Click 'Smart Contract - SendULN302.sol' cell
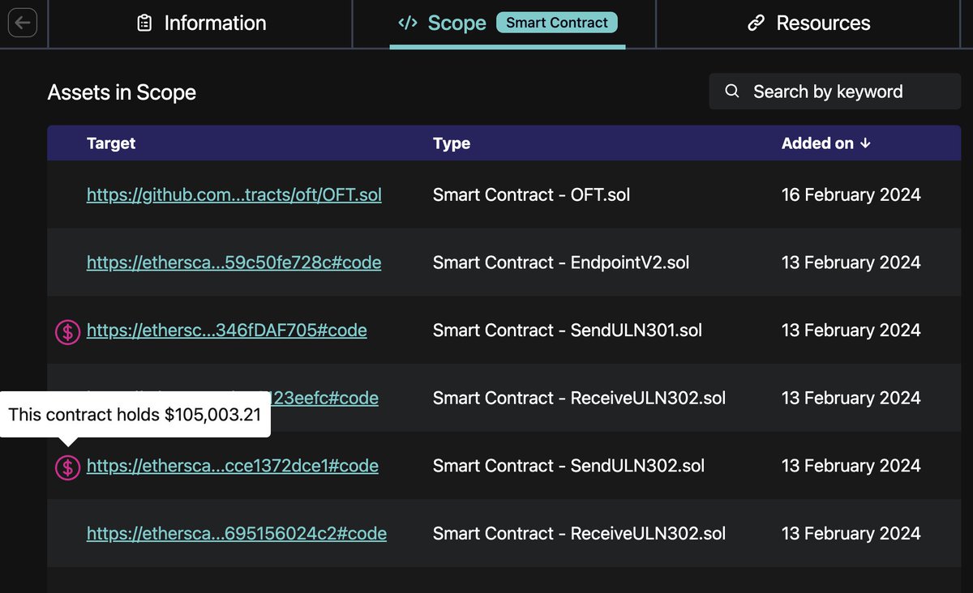 568,466
